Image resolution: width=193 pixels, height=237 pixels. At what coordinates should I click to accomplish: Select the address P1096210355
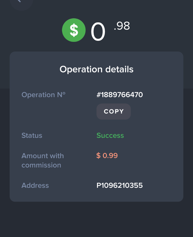coord(120,185)
